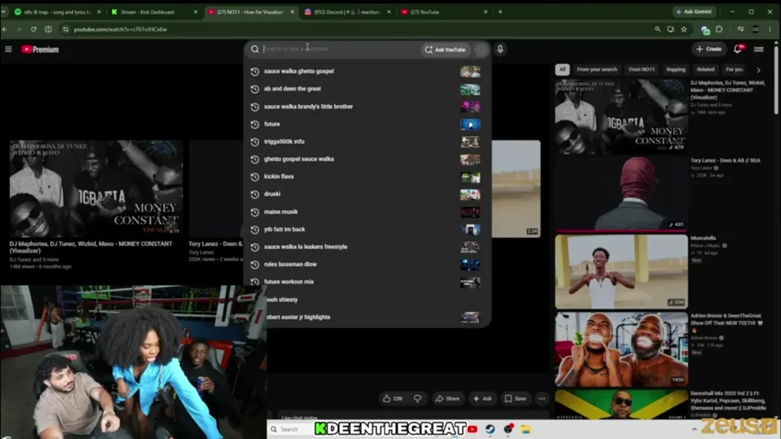Select the 'Related' filter chip
This screenshot has width=781, height=439.
(705, 70)
